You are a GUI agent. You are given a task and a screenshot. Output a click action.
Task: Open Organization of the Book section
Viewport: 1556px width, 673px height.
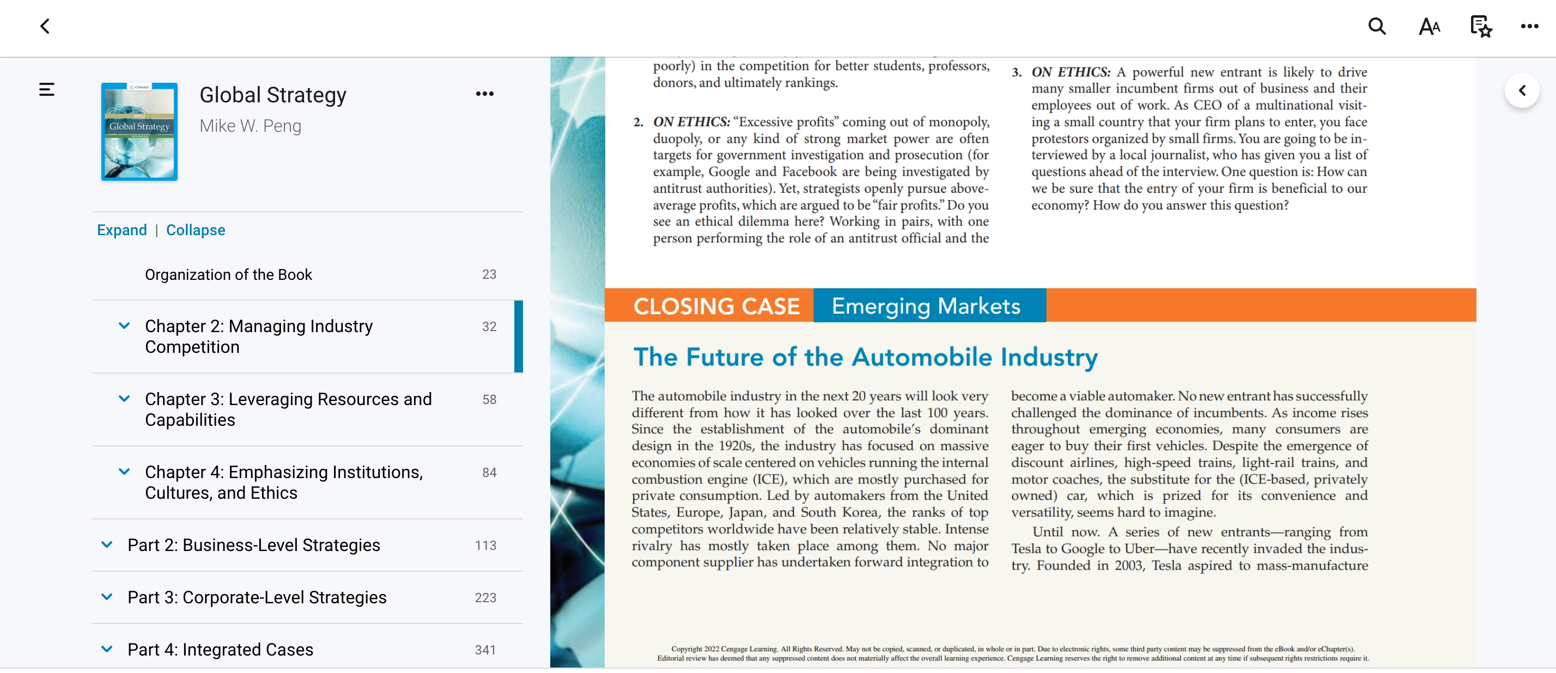pos(228,274)
